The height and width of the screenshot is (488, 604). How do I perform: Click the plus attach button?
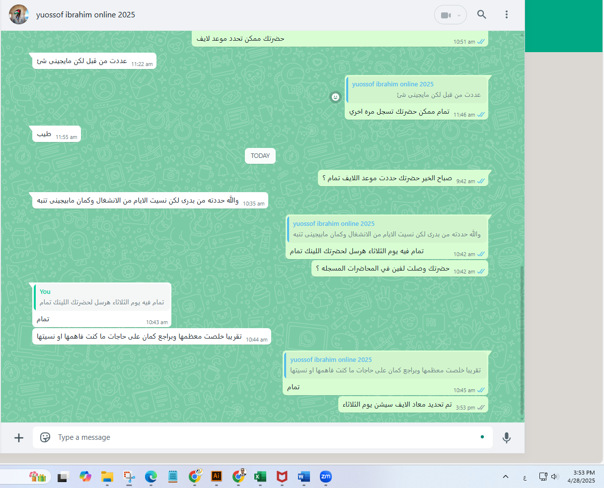coord(19,437)
